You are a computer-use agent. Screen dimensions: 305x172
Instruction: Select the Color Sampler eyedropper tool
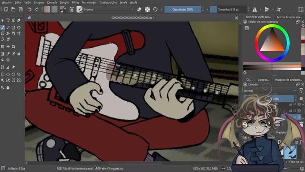pyautogui.click(x=8, y=54)
